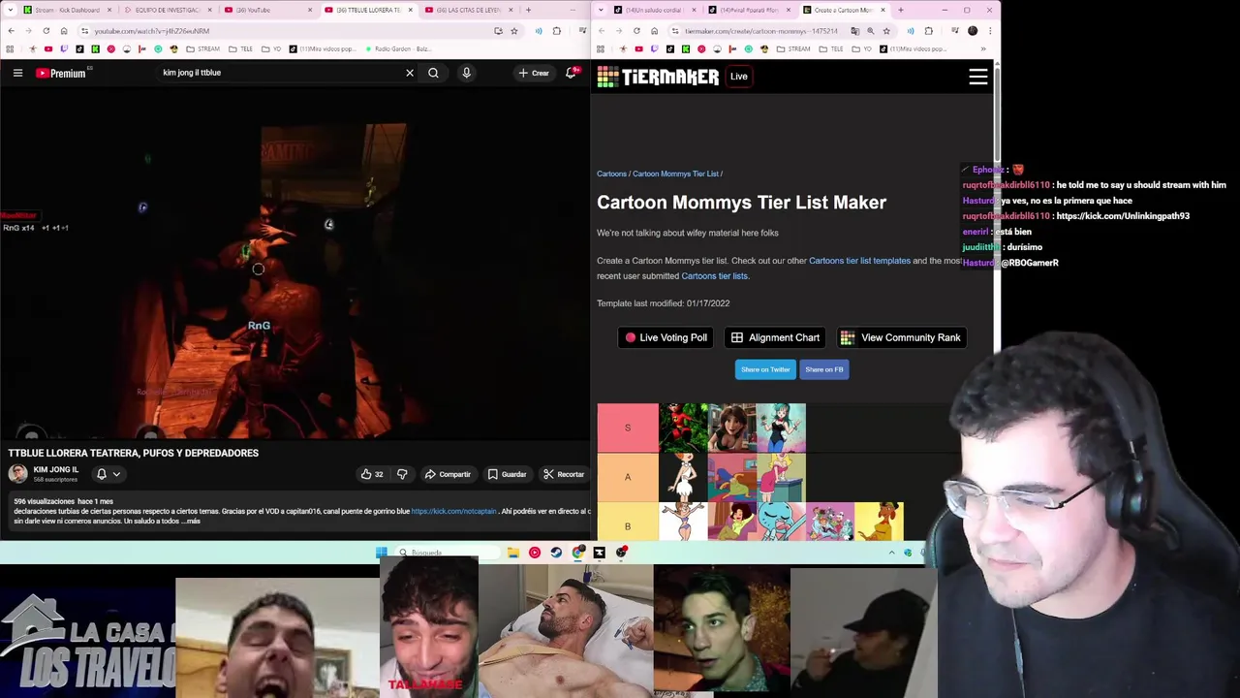Open the Alignment Chart
The height and width of the screenshot is (698, 1240).
(775, 337)
